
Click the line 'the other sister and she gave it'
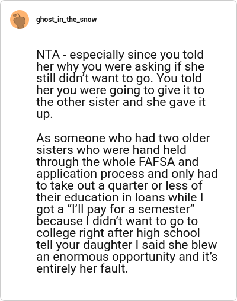pyautogui.click(x=121, y=103)
